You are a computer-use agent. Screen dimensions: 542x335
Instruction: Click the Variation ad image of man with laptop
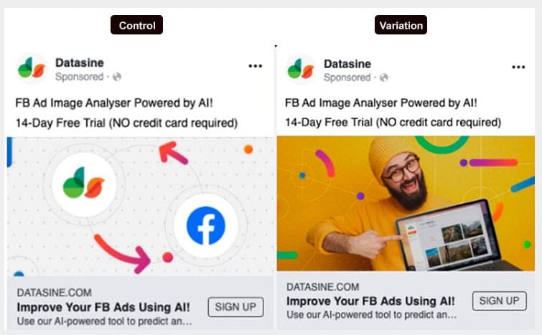point(406,204)
